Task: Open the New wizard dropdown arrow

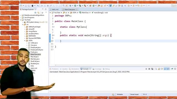Action: [x=23, y=5]
